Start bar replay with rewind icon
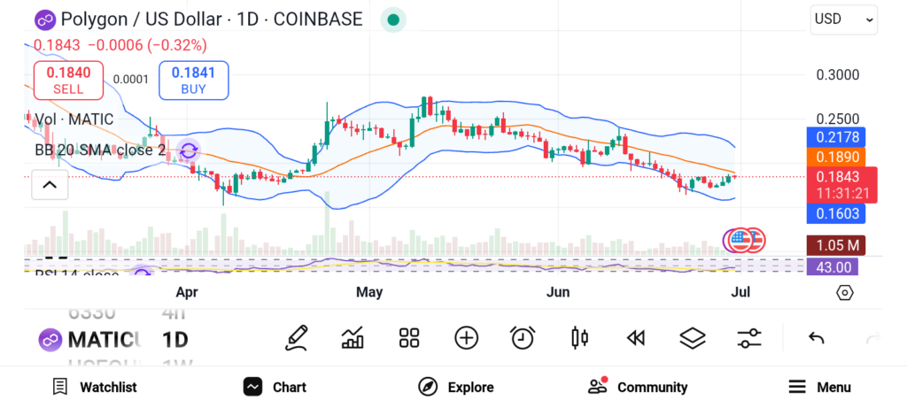907x408 pixels. click(x=636, y=338)
